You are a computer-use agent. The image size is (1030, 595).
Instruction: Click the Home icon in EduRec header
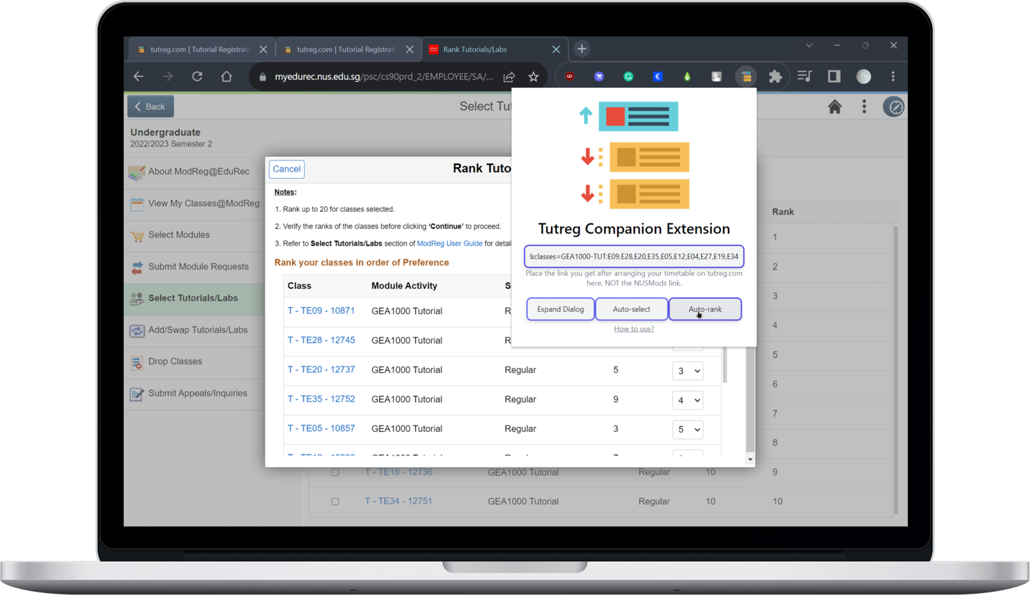pos(834,107)
